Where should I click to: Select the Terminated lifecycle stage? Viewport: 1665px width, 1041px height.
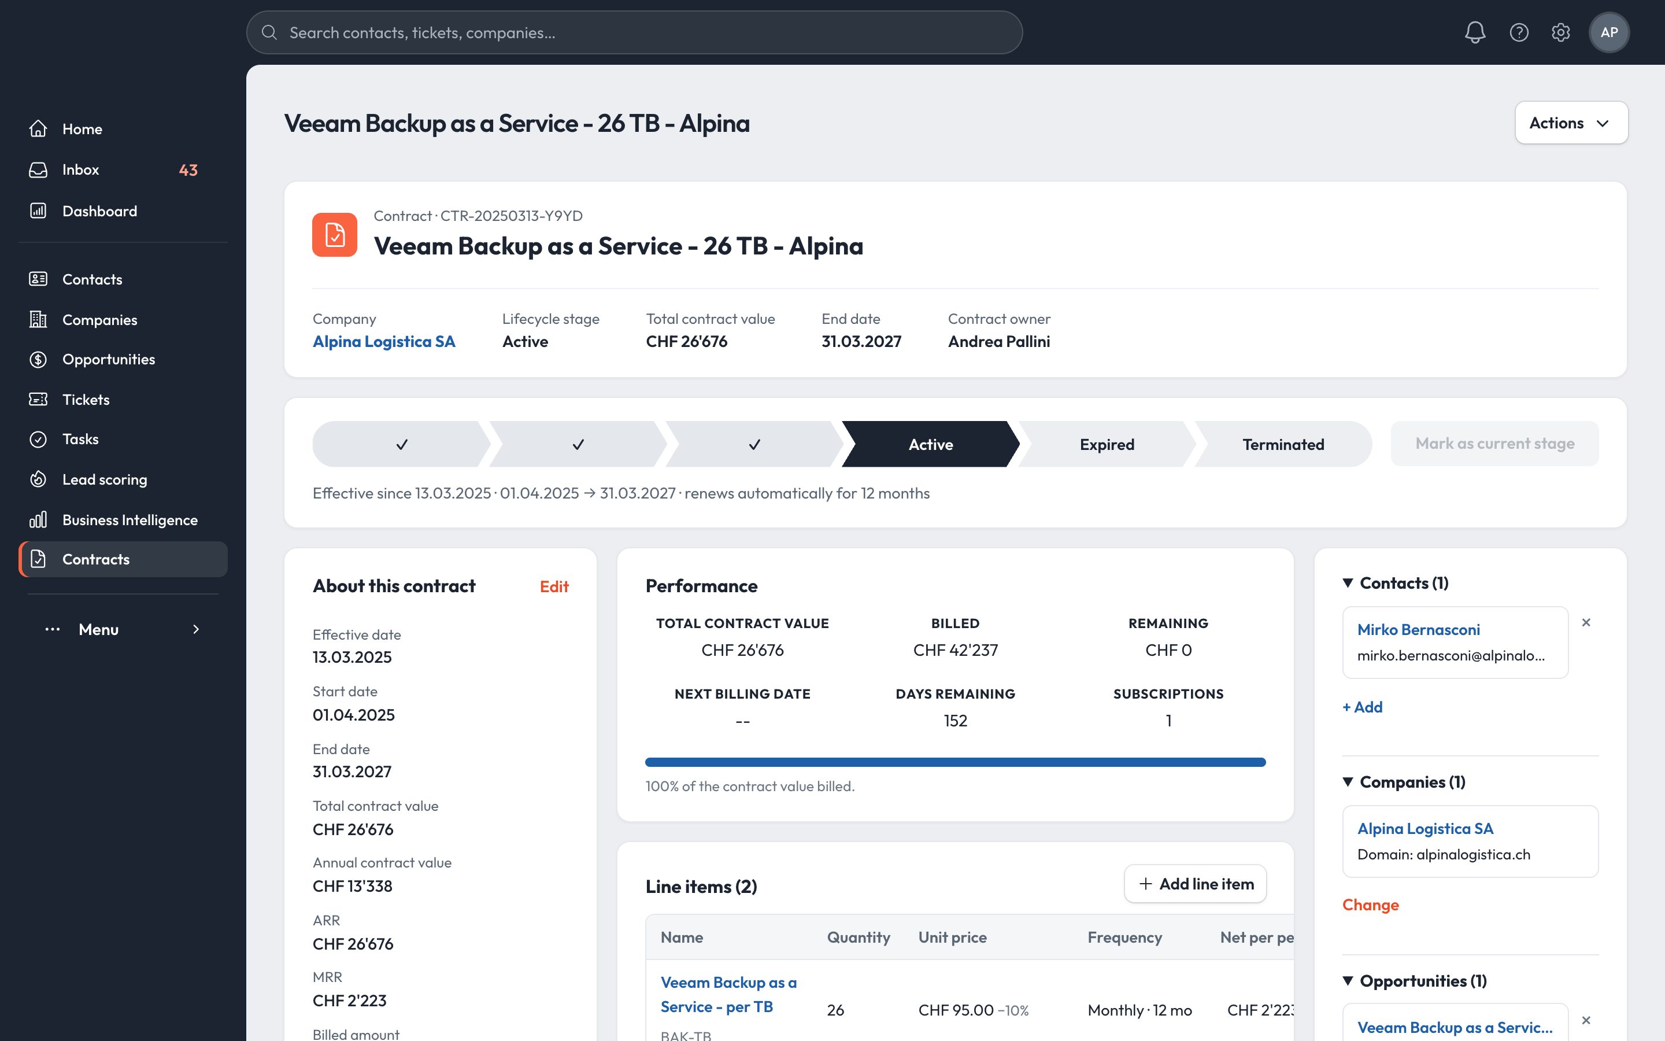(1283, 444)
